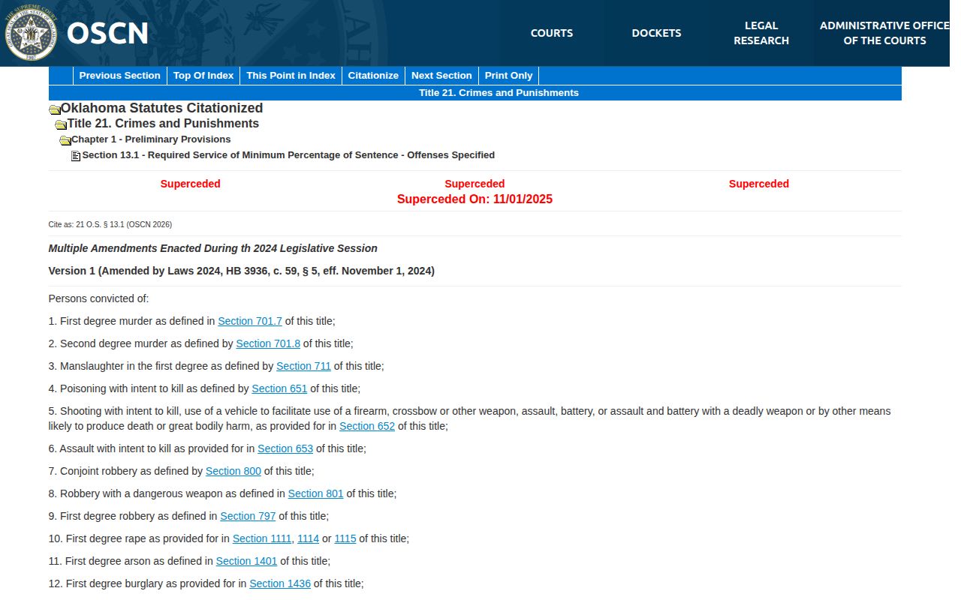Follow the Section 701.7 link

[x=250, y=321]
